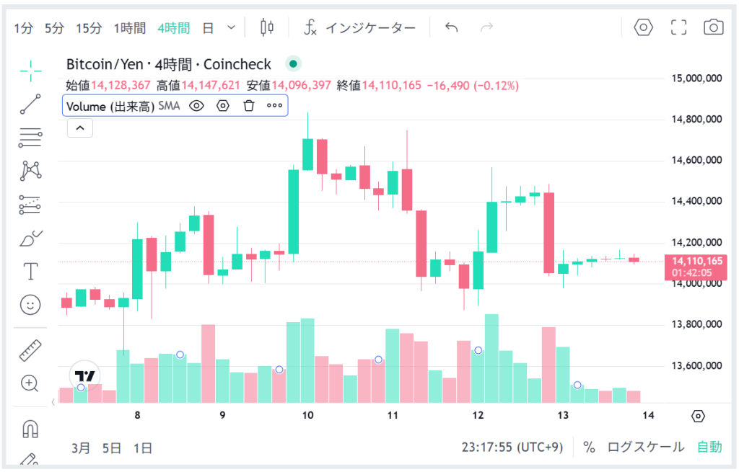The width and height of the screenshot is (739, 472).
Task: Set the date range to 3月
Action: click(x=81, y=447)
